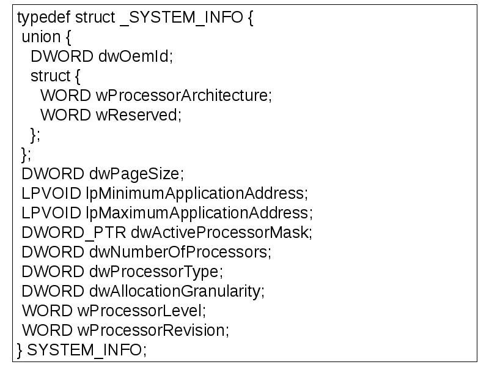Image resolution: width=489 pixels, height=367 pixels.
Task: Select the dwNumberOfProcessors member
Action: point(180,252)
